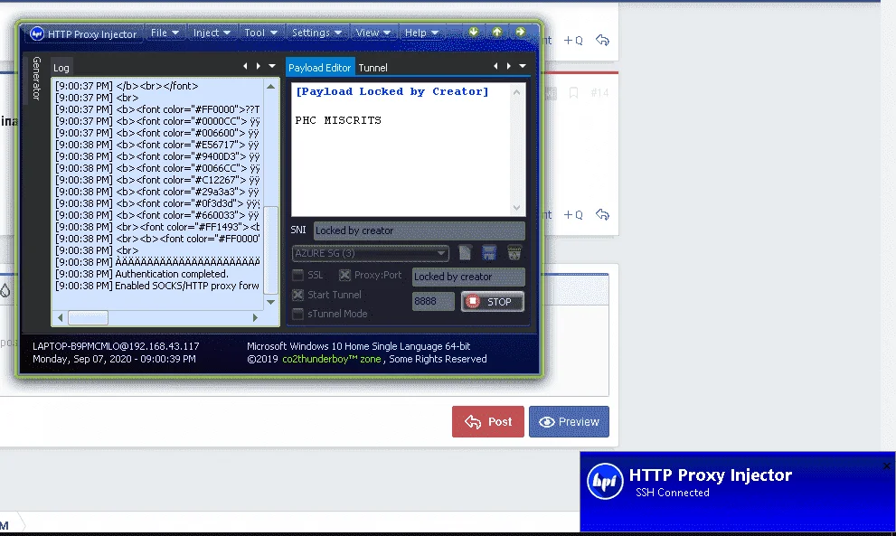The image size is (896, 536).
Task: Click the green down-arrow title bar button
Action: click(x=474, y=32)
